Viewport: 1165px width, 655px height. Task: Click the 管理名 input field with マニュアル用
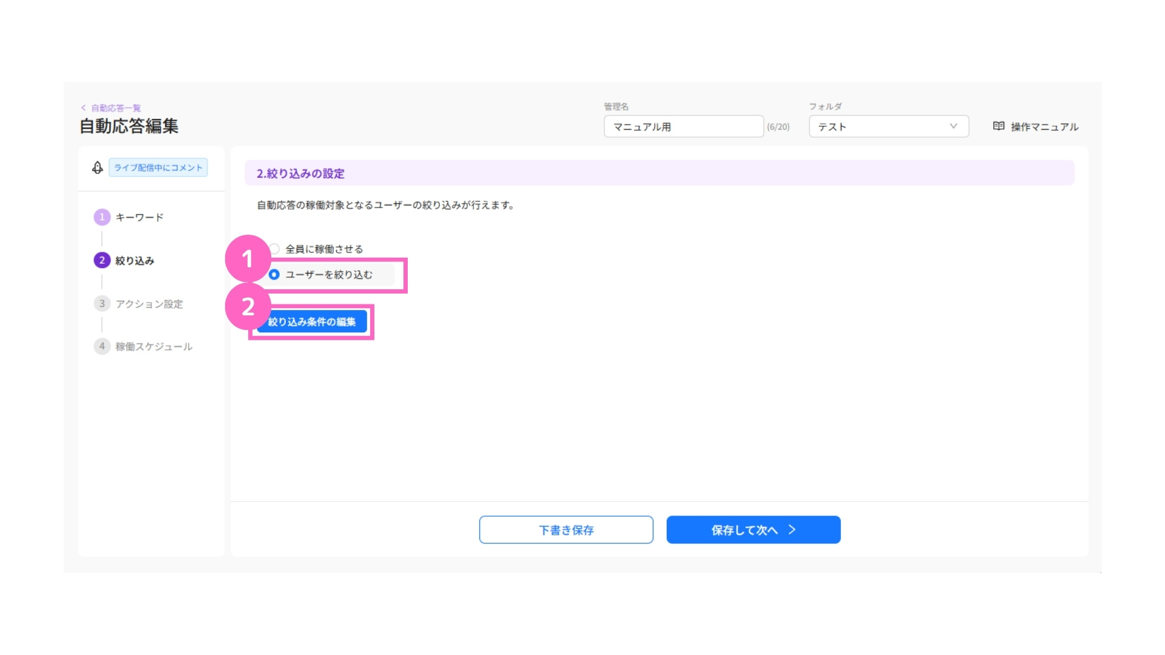(684, 126)
